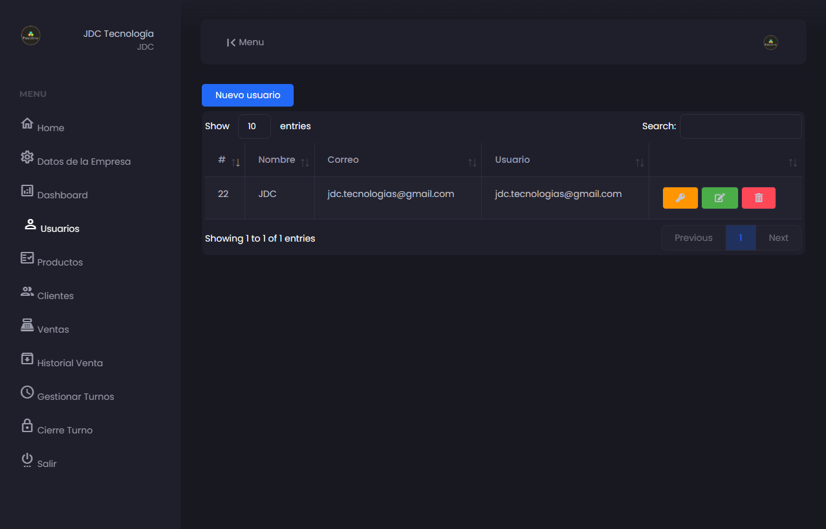Focus the Search input field
The width and height of the screenshot is (826, 529).
(740, 127)
